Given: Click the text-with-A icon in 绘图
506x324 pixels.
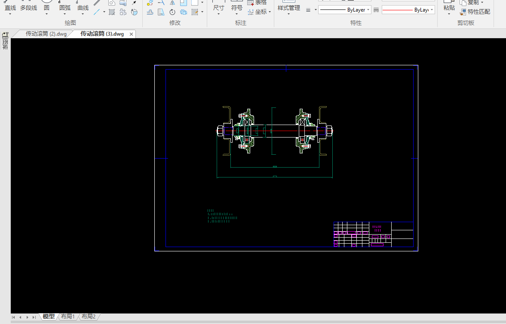Looking at the screenshot, I should coord(134,12).
